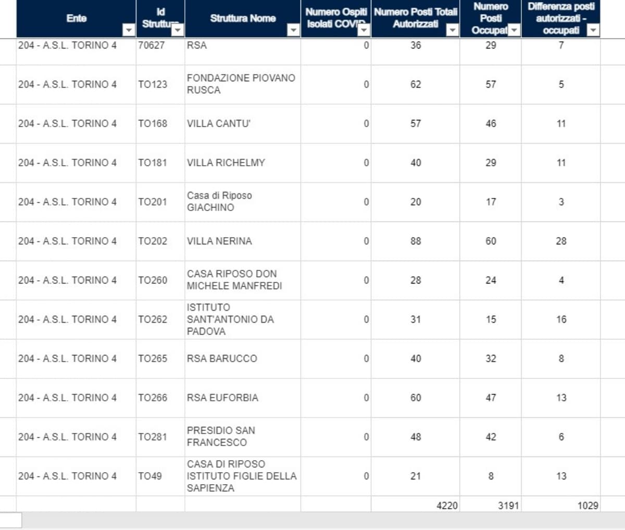625x530 pixels.
Task: Open the Numero Posti Occupati filter
Action: tap(514, 31)
